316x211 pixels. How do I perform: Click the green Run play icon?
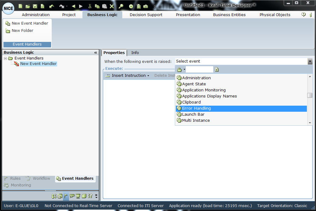pos(131,6)
